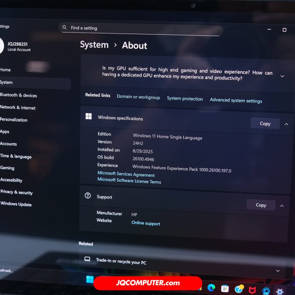Click the System breadcrumb in the page title
This screenshot has width=295, height=295.
[x=94, y=45]
